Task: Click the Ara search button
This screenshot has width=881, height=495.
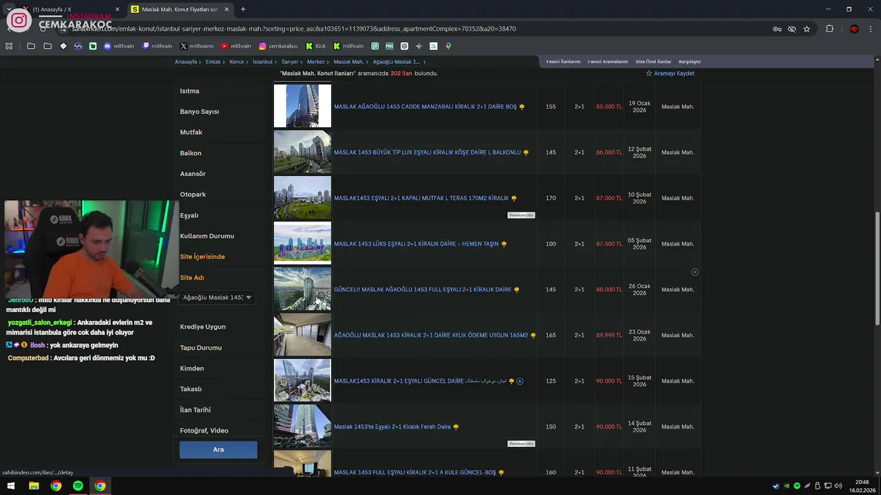Action: coord(218,450)
